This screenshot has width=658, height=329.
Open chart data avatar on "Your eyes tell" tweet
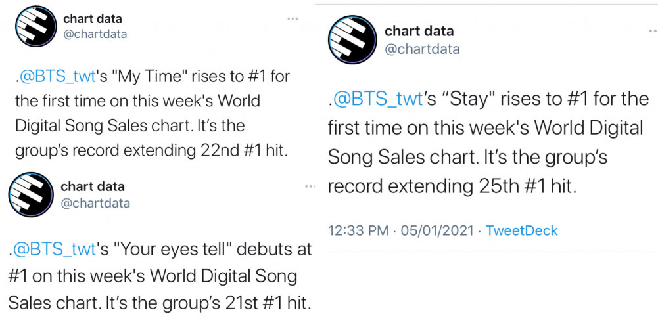[31, 194]
